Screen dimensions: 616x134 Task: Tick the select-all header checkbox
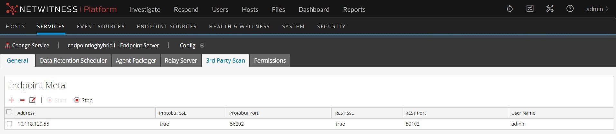[x=9, y=112]
